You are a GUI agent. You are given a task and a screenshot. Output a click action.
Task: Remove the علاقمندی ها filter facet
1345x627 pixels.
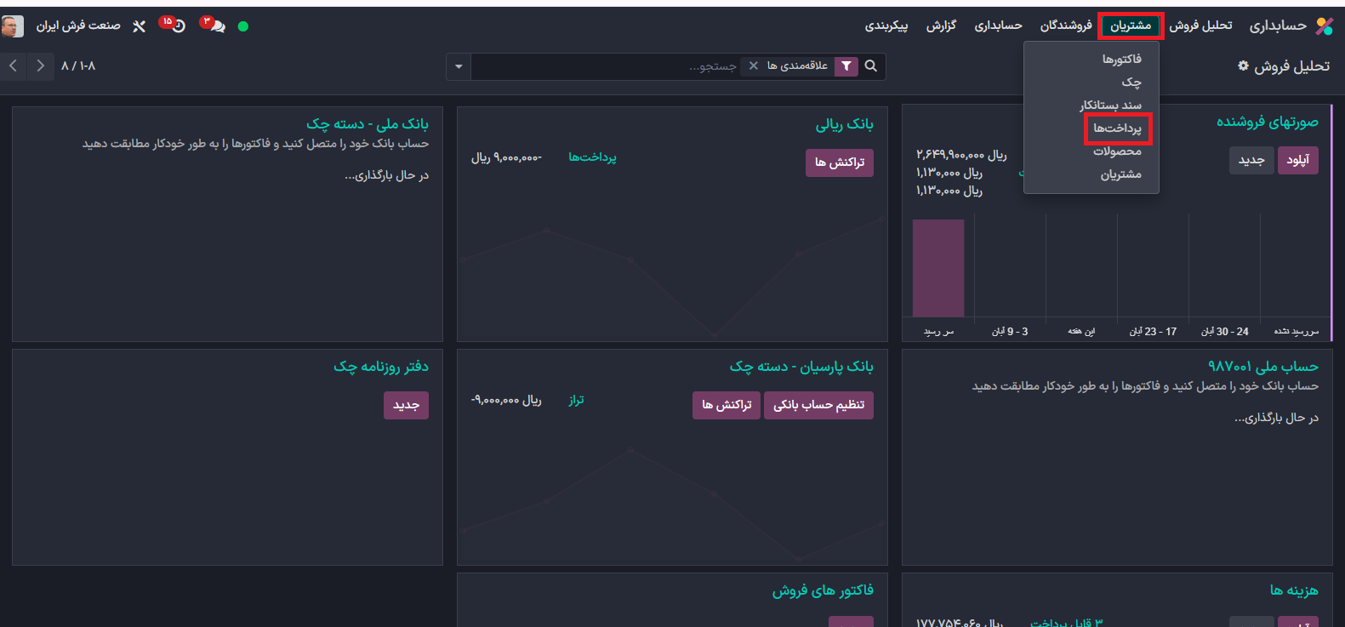pos(753,66)
